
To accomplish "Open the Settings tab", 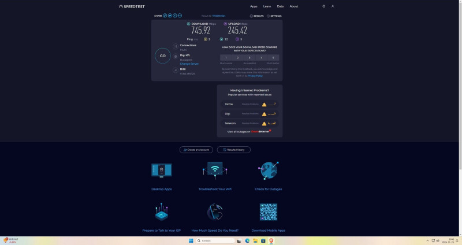I will pyautogui.click(x=274, y=16).
